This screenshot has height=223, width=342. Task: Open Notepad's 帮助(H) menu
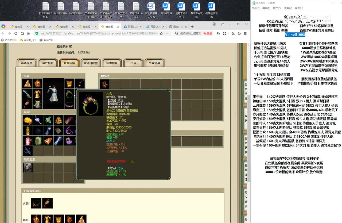(299, 8)
